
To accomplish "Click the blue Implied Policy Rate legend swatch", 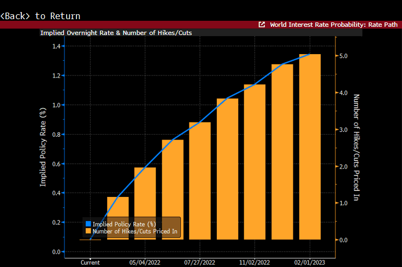I will [88, 224].
